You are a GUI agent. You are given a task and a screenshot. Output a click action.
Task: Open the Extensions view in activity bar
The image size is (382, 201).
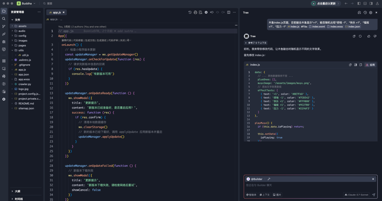[x=4, y=61]
